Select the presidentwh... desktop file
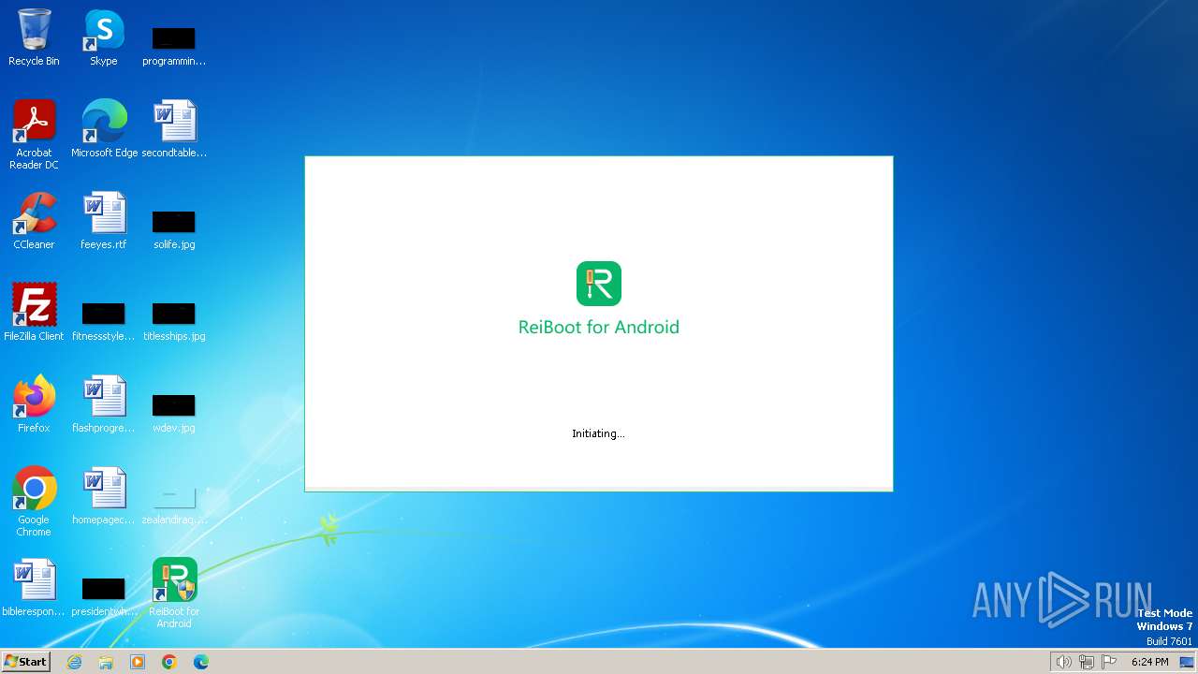Viewport: 1198px width, 674px height. pyautogui.click(x=104, y=595)
